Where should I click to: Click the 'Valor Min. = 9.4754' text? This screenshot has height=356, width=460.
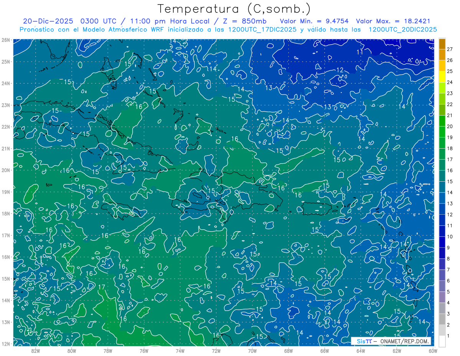315,21
